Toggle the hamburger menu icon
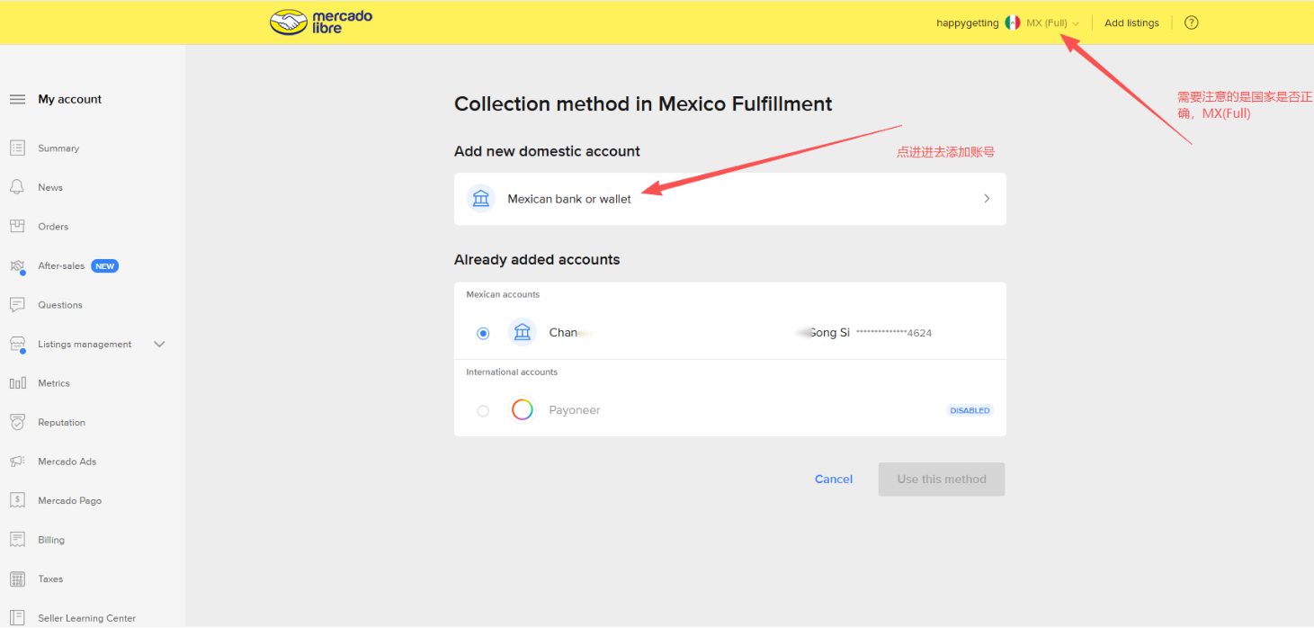This screenshot has height=628, width=1314. coord(17,100)
